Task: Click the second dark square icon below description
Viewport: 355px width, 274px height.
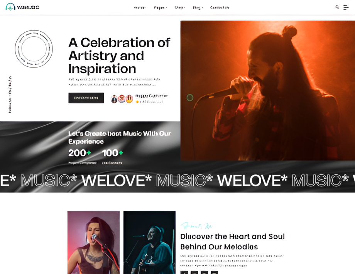Action: point(194,272)
